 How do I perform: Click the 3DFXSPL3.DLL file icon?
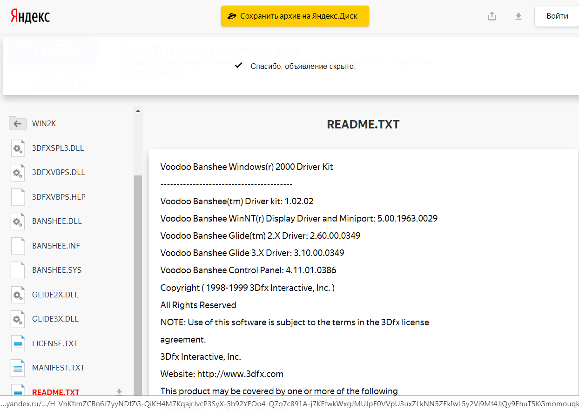18,148
